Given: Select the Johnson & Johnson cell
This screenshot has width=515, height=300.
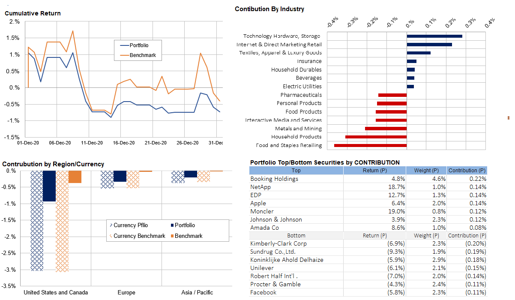Looking at the screenshot, I should coord(276,219).
